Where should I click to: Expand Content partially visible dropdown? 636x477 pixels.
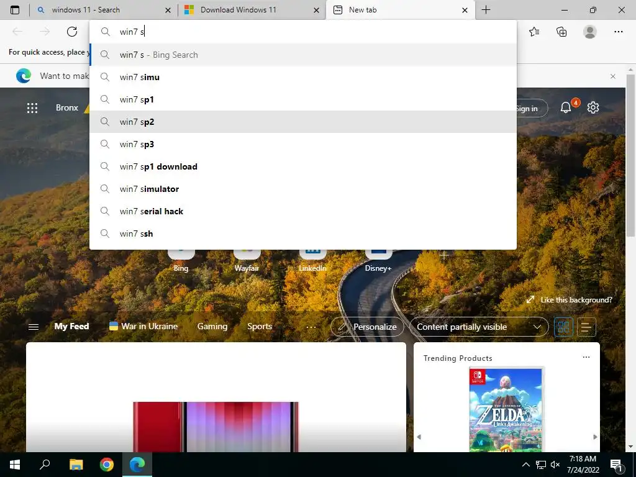click(479, 327)
